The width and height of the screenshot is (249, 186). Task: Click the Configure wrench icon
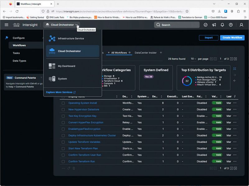pos(7,38)
